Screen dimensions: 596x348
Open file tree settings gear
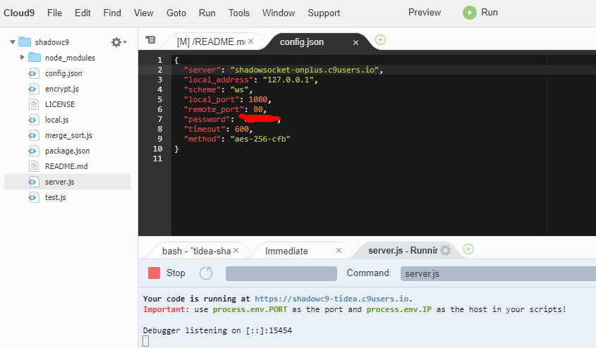(118, 42)
